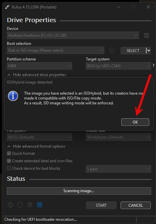The width and height of the screenshot is (156, 224).
Task: Open language globe icon
Action: coord(10,205)
